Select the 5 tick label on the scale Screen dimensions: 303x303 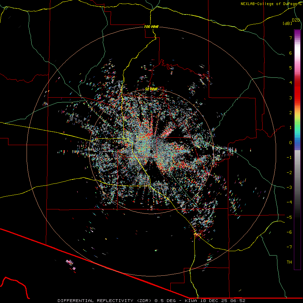(x=291, y=68)
